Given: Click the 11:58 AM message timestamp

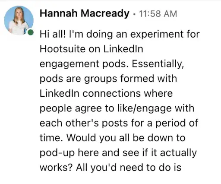Looking at the screenshot, I should 158,14.
